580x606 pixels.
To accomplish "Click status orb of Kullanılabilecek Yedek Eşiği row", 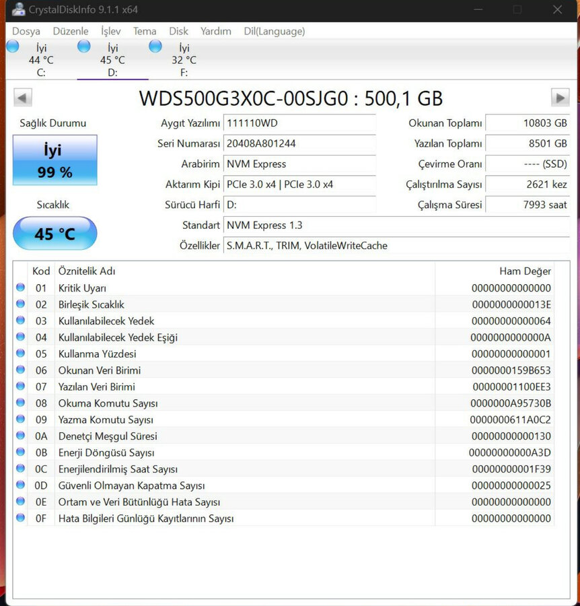I will [x=20, y=337].
